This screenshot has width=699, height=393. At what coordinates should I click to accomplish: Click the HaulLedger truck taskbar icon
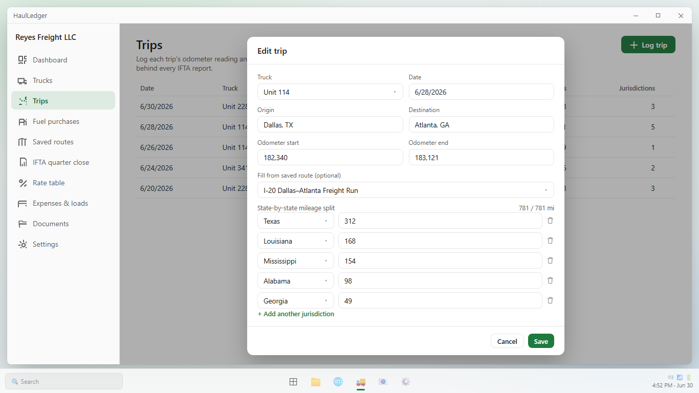coord(361,382)
